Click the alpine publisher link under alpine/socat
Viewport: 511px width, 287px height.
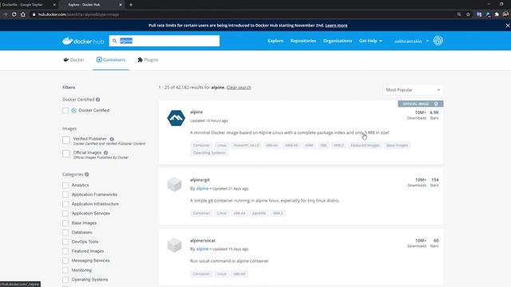[x=202, y=250]
